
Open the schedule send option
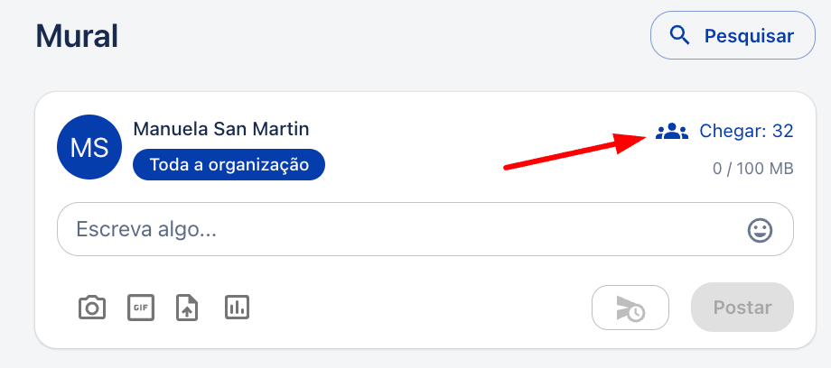click(630, 308)
